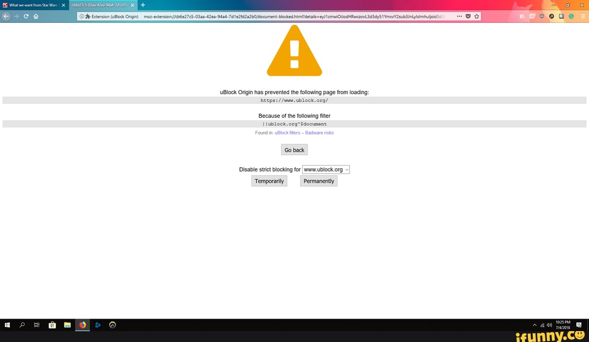Open the uBlock filters Badware risks link

pyautogui.click(x=304, y=132)
